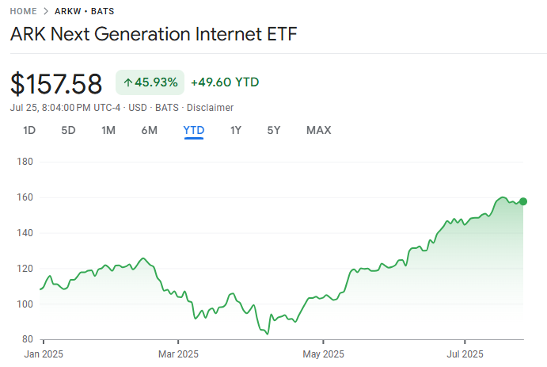
Task: Select the MAX range tab
Action: [x=318, y=130]
